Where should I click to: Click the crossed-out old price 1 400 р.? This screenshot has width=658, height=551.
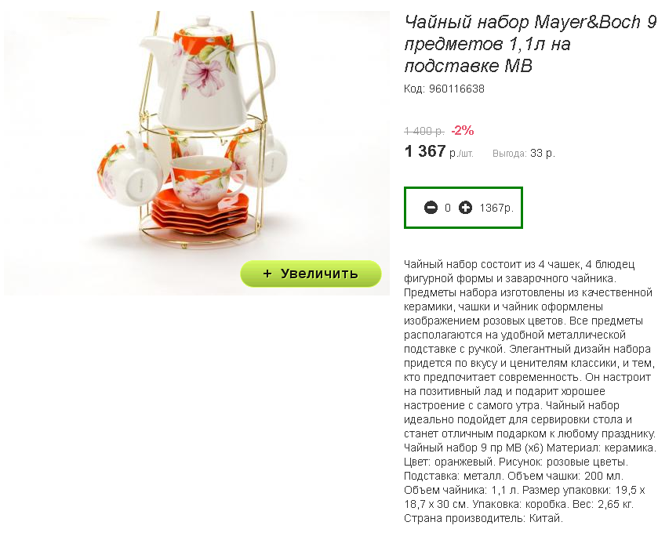(x=424, y=131)
